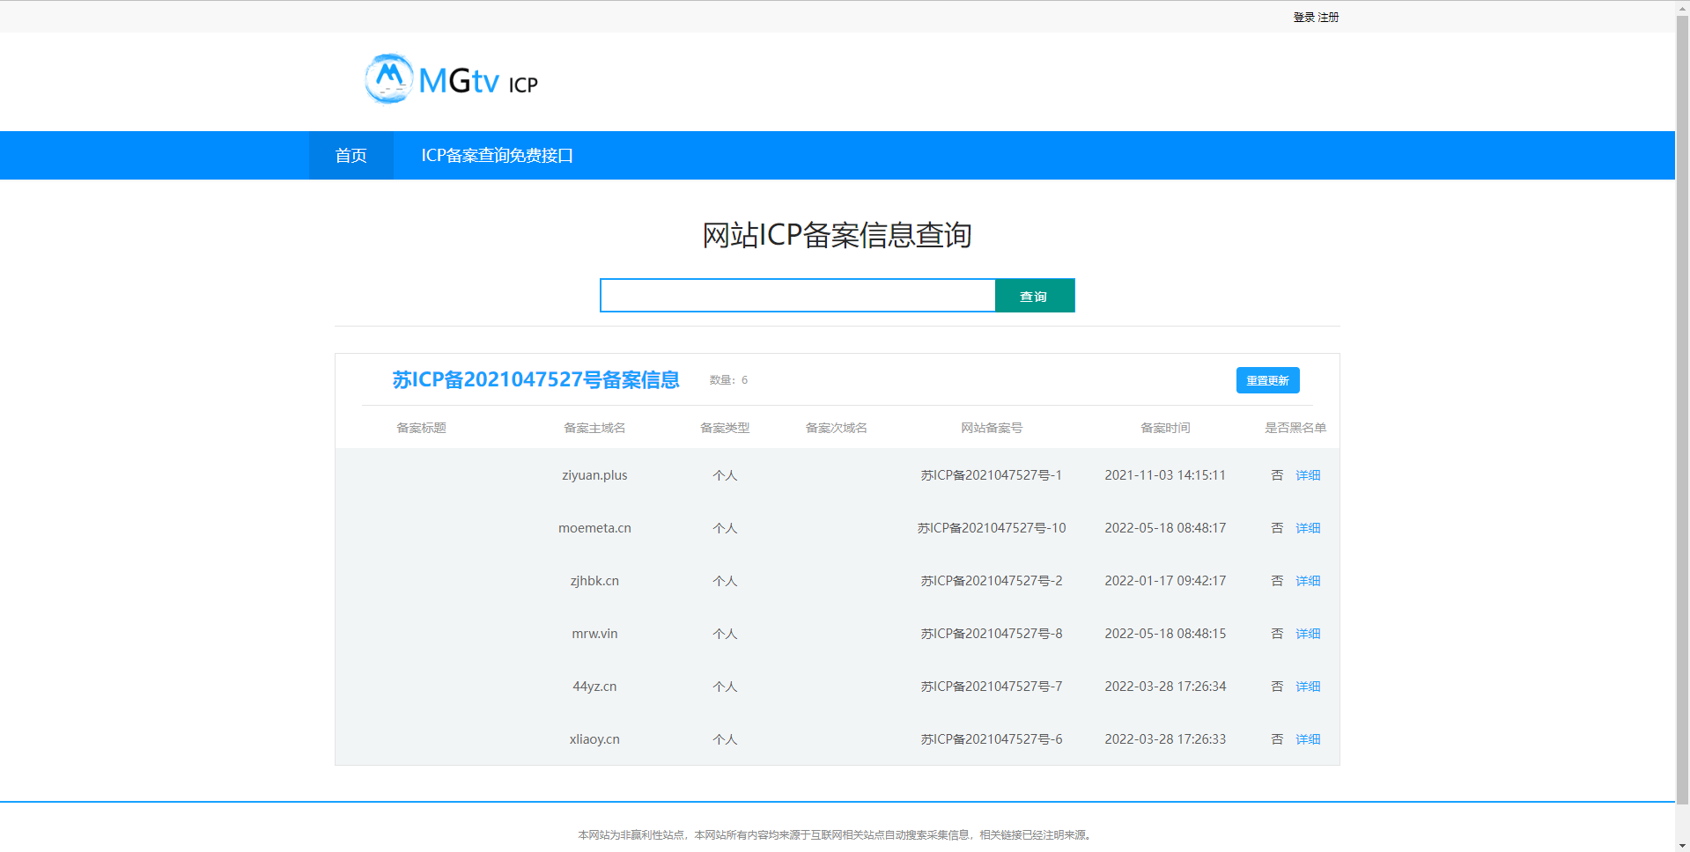This screenshot has height=852, width=1690.
Task: Select the ziyuan.plus domain cell
Action: [x=594, y=475]
